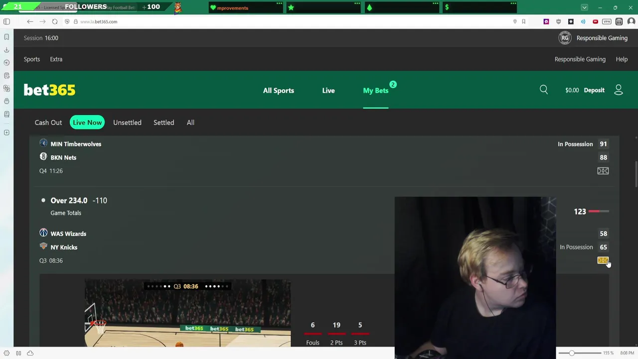Open the search magnifier icon
Viewport: 638px width, 359px height.
point(544,90)
